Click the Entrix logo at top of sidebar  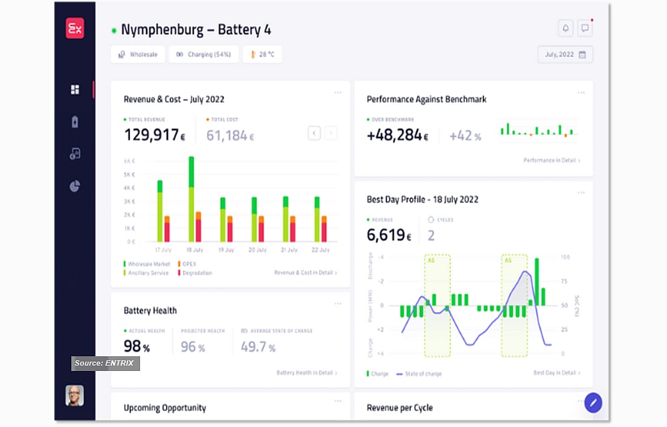75,28
